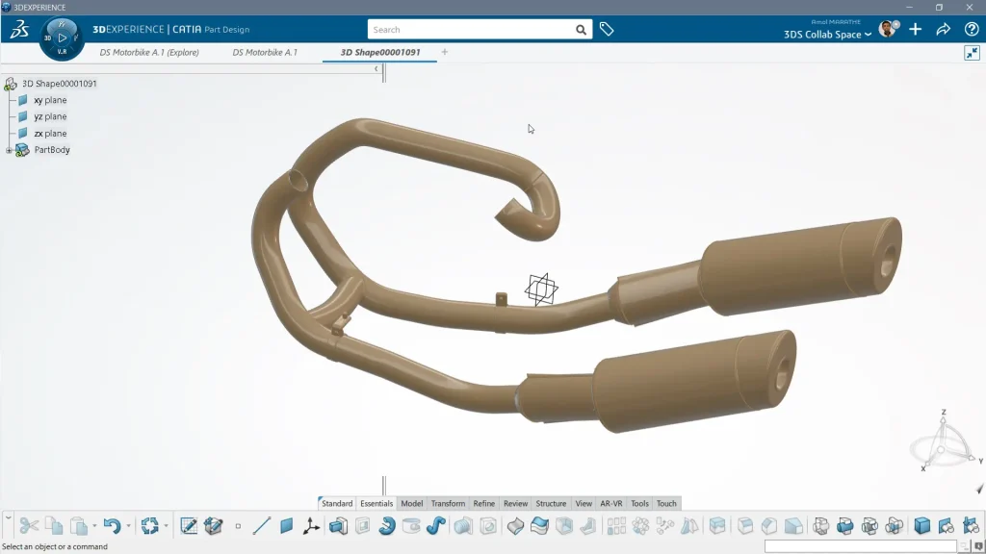Click the Share arrow icon
This screenshot has width=986, height=554.
click(x=944, y=30)
